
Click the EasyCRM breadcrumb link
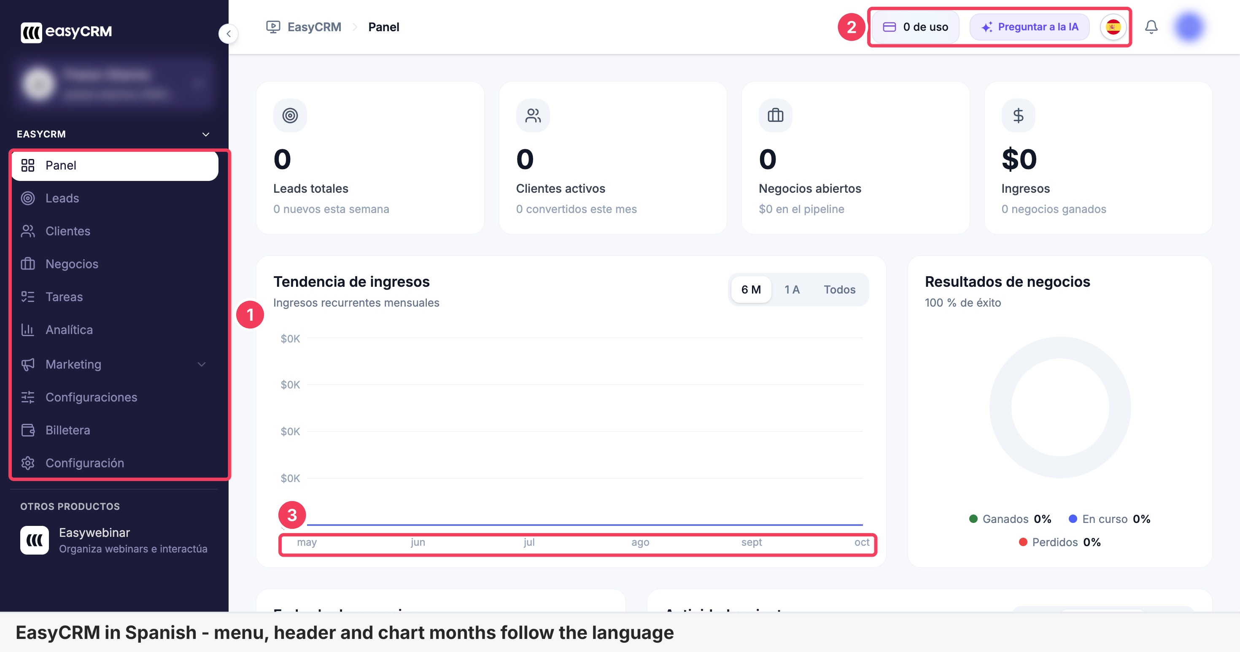click(314, 27)
